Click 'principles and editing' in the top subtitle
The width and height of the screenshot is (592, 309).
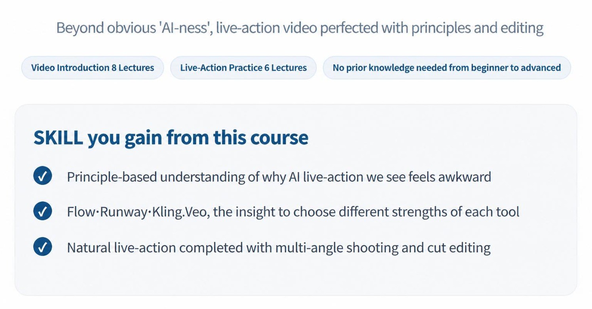pos(478,28)
